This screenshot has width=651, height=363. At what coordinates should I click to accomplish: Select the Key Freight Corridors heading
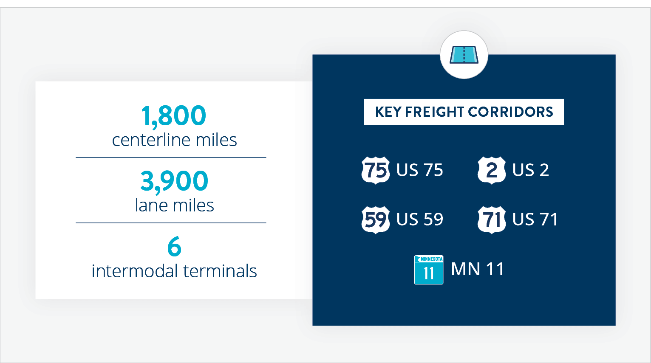click(464, 112)
